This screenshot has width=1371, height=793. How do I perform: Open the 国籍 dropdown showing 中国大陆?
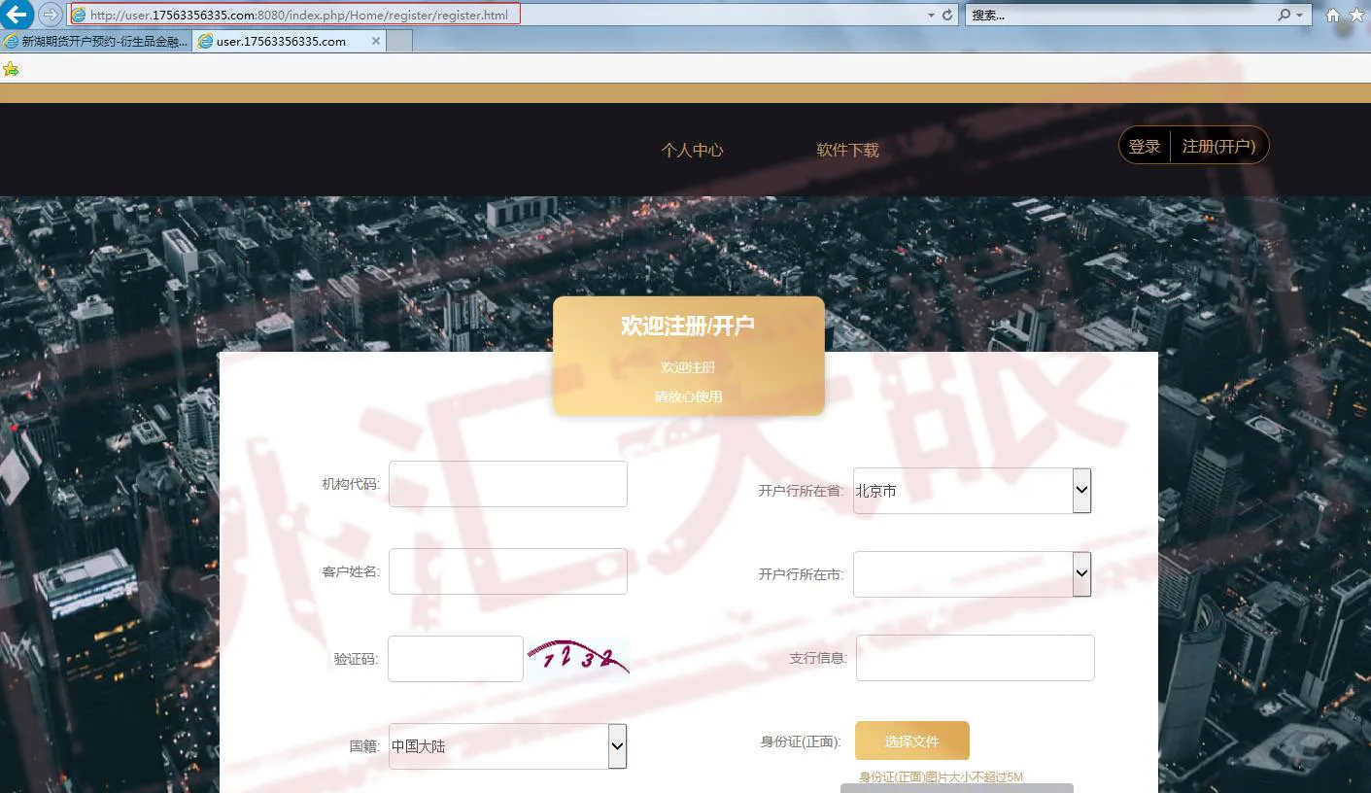click(x=507, y=746)
